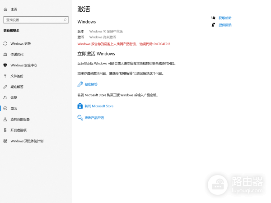
Task: Click the 查找我的设备 person icon
Action: tap(5, 119)
